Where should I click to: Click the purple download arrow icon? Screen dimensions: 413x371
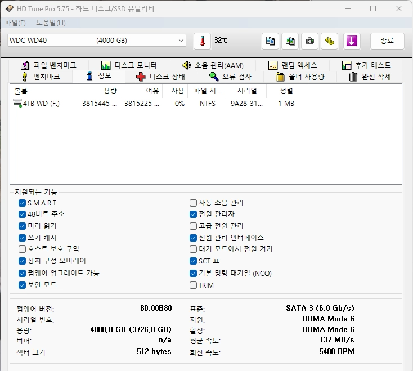352,41
